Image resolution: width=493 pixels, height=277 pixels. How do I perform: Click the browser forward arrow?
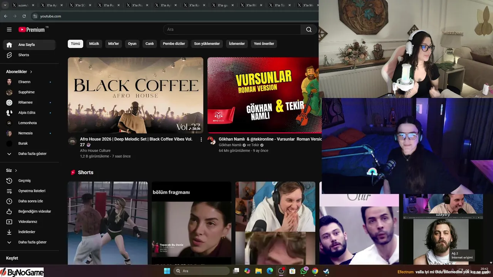(15, 16)
